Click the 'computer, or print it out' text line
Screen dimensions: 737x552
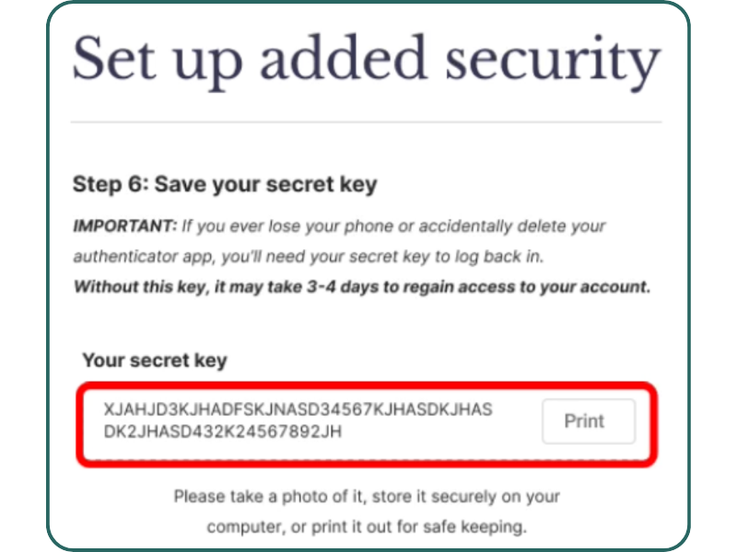[x=366, y=527]
